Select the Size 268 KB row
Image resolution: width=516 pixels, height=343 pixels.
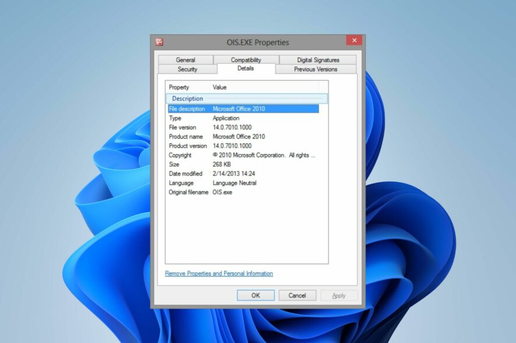tap(243, 165)
